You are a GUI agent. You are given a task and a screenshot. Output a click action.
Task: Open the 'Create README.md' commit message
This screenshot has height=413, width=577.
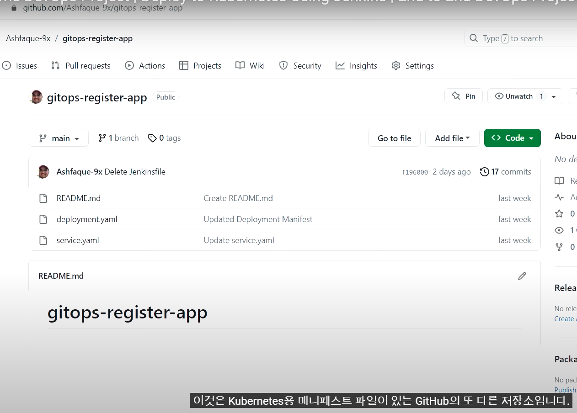click(238, 198)
